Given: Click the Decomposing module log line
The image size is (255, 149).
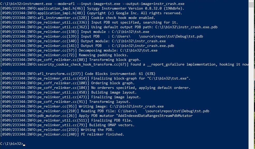Looking at the screenshot, I should (x=79, y=50).
